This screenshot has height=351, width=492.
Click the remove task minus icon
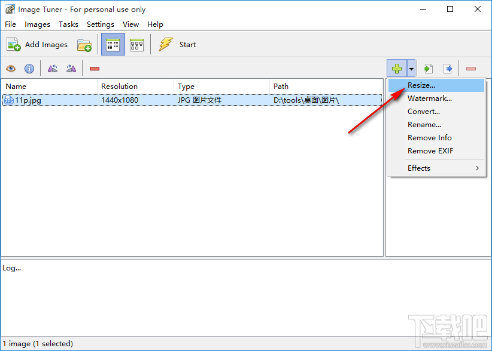[x=471, y=69]
